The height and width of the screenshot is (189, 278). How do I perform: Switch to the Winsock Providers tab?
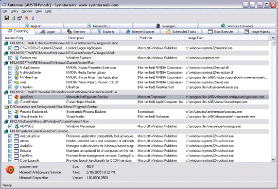click(237, 26)
